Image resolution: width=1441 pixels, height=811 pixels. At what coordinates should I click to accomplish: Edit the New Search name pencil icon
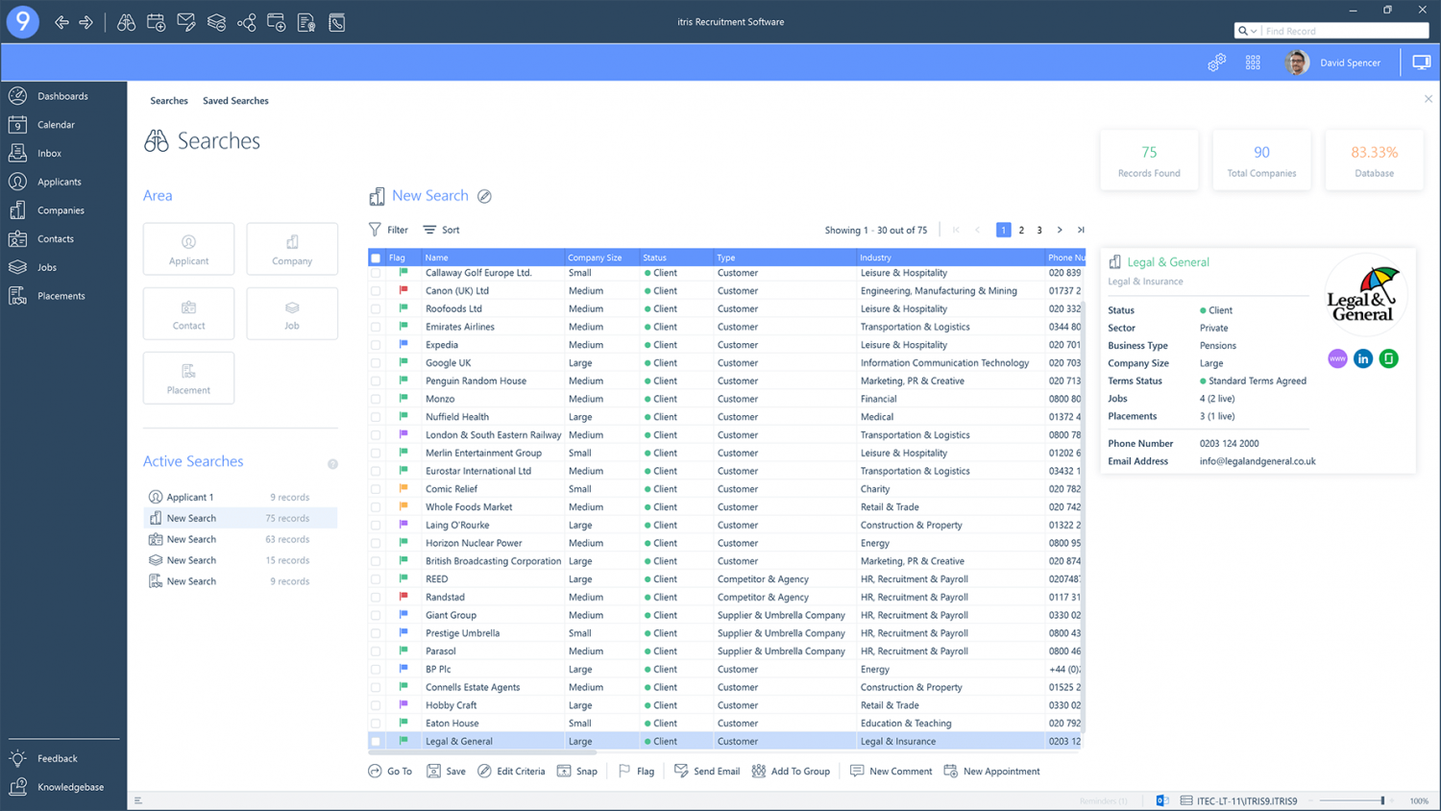click(x=485, y=196)
